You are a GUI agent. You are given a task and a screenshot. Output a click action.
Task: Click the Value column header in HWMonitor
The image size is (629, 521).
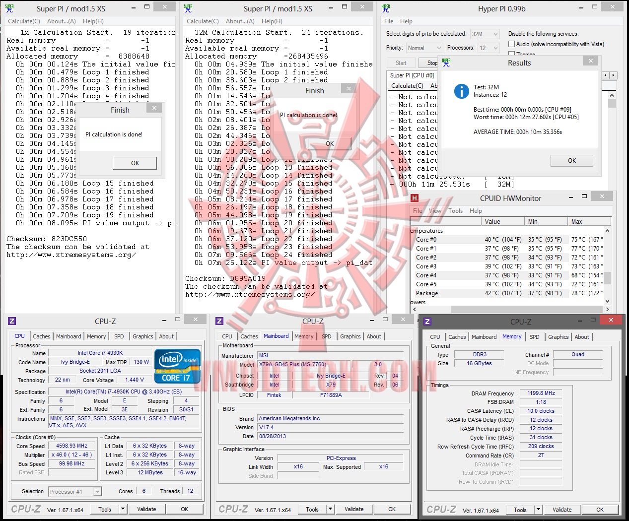pyautogui.click(x=502, y=222)
